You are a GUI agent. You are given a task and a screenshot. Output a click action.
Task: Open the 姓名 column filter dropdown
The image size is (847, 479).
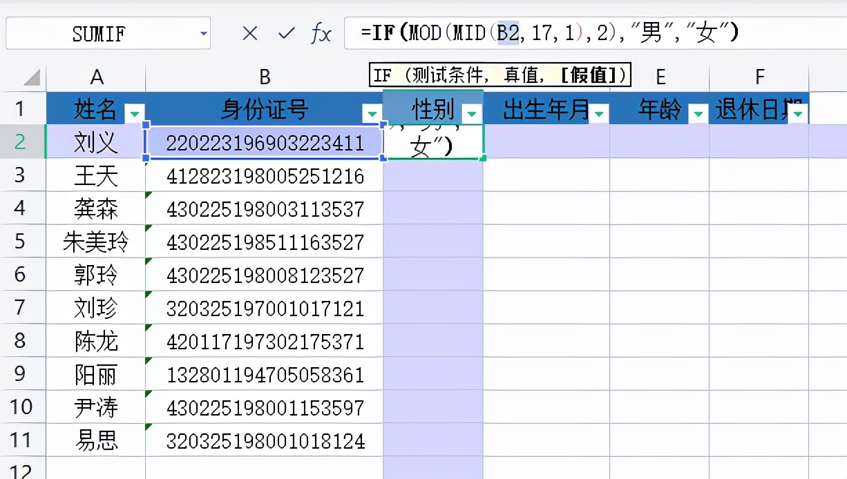tap(134, 113)
